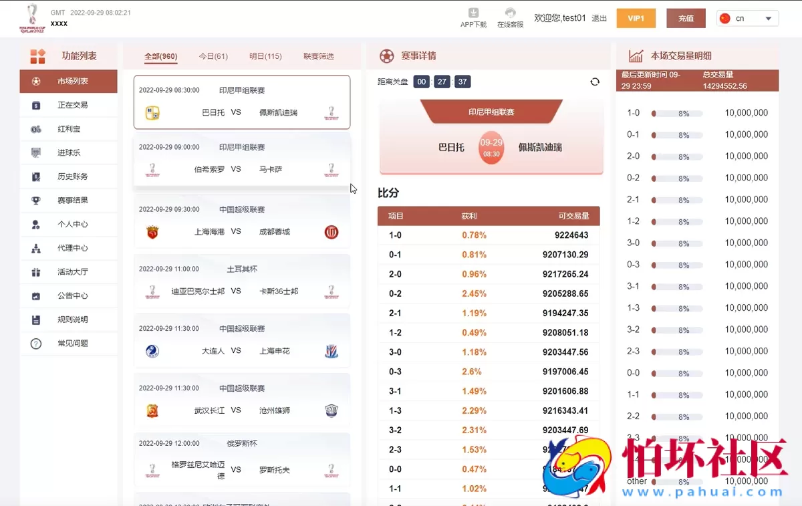
Task: Click the APP下载 download icon
Action: point(474,12)
